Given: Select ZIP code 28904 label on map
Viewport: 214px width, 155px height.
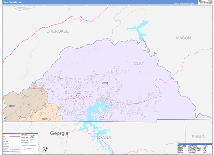Looking at the screenshot, I should 105,83.
